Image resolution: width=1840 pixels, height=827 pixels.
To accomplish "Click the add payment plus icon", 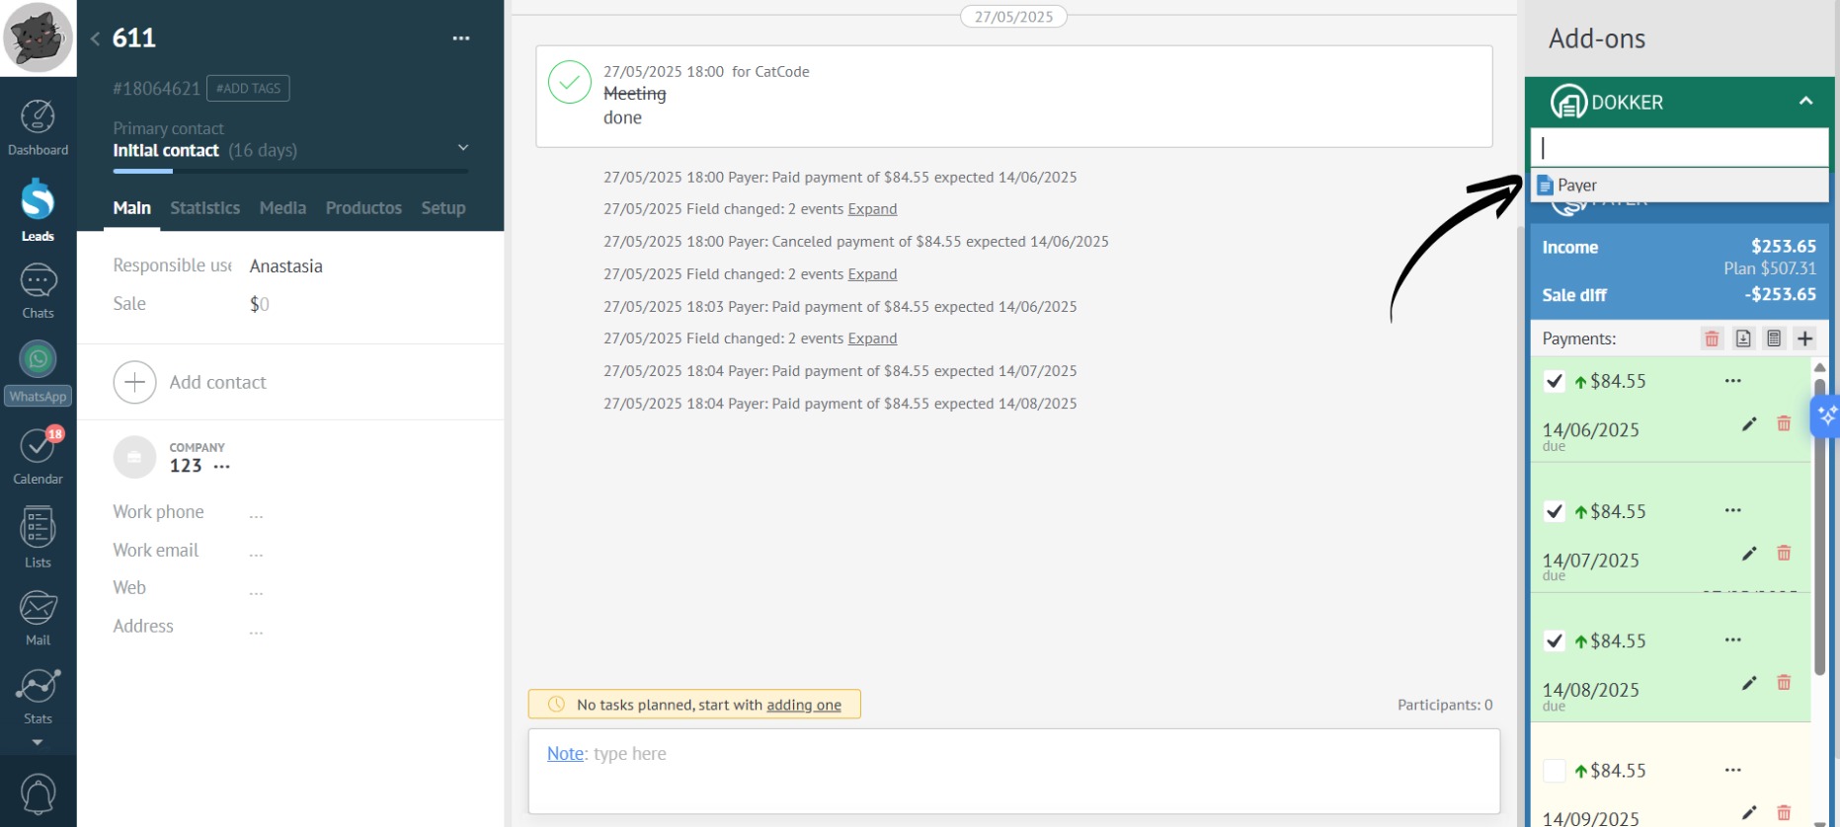I will pos(1804,338).
